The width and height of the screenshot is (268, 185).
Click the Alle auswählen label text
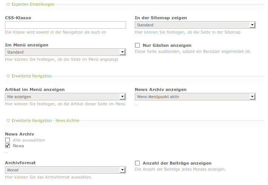29,140
